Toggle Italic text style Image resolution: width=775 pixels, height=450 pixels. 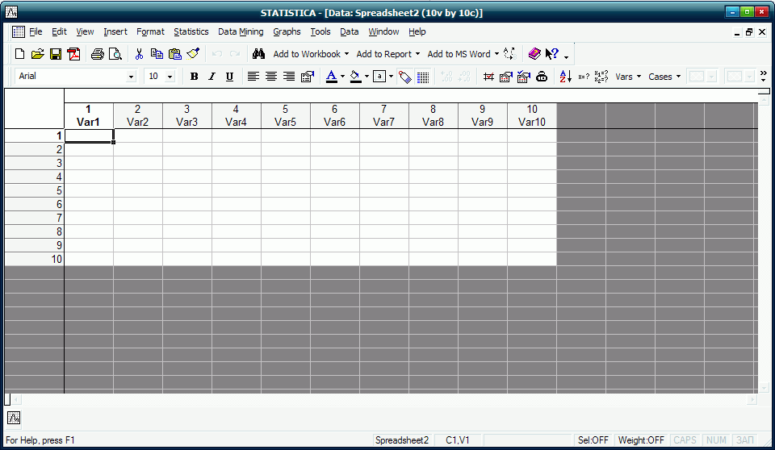[212, 77]
